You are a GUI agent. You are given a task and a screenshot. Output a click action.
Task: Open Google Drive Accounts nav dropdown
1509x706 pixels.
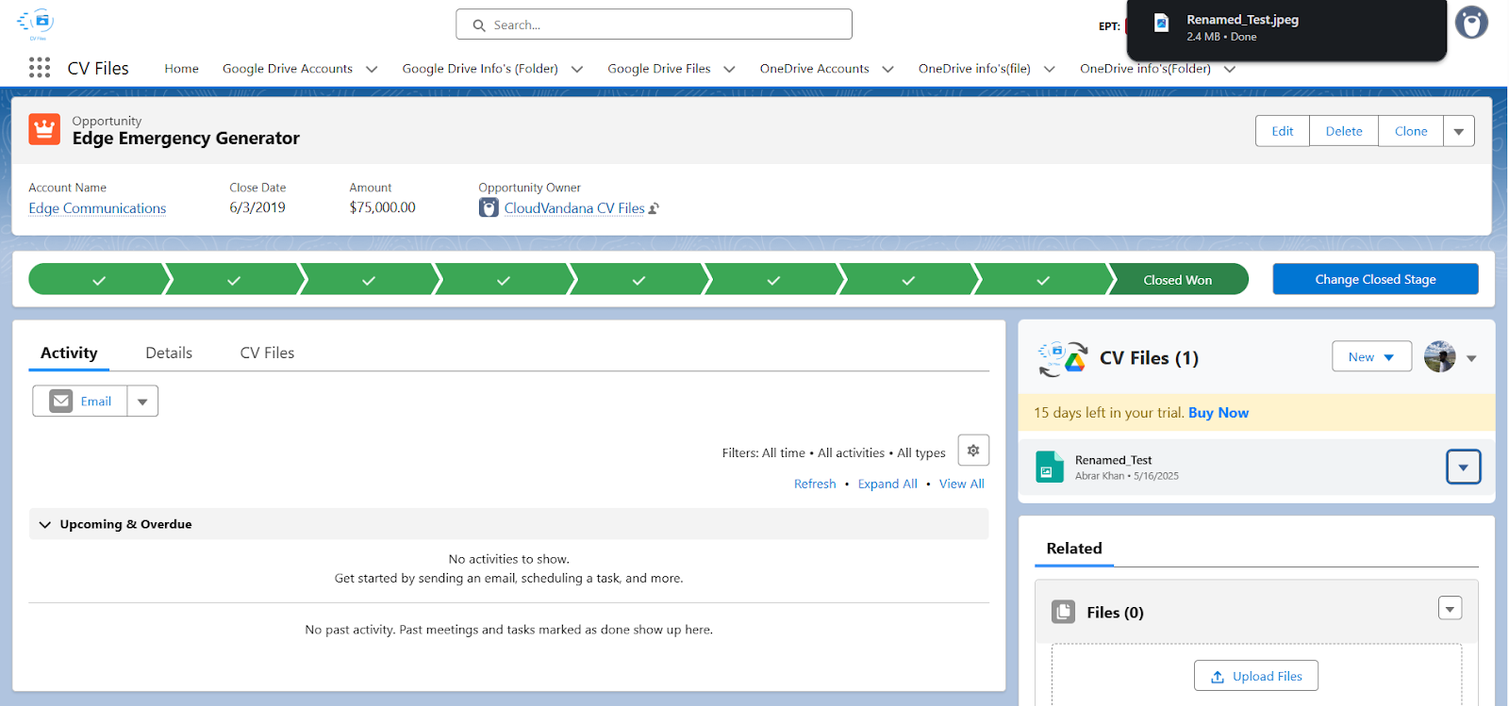pos(372,69)
